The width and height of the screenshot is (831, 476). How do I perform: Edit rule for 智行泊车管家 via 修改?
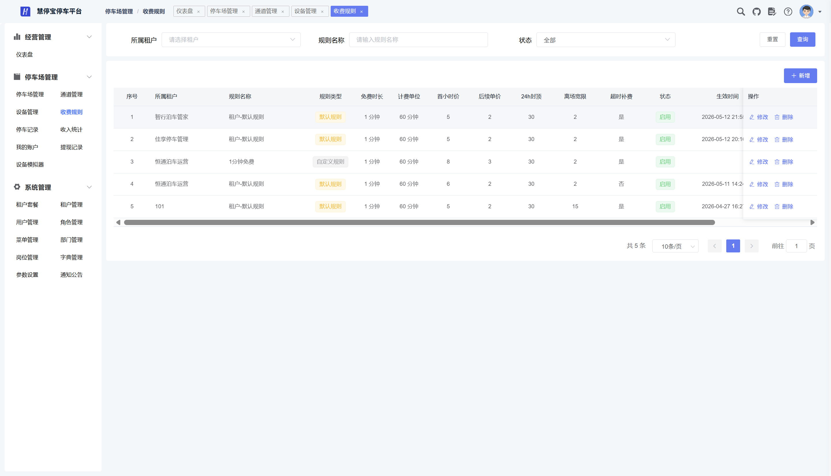[759, 117]
